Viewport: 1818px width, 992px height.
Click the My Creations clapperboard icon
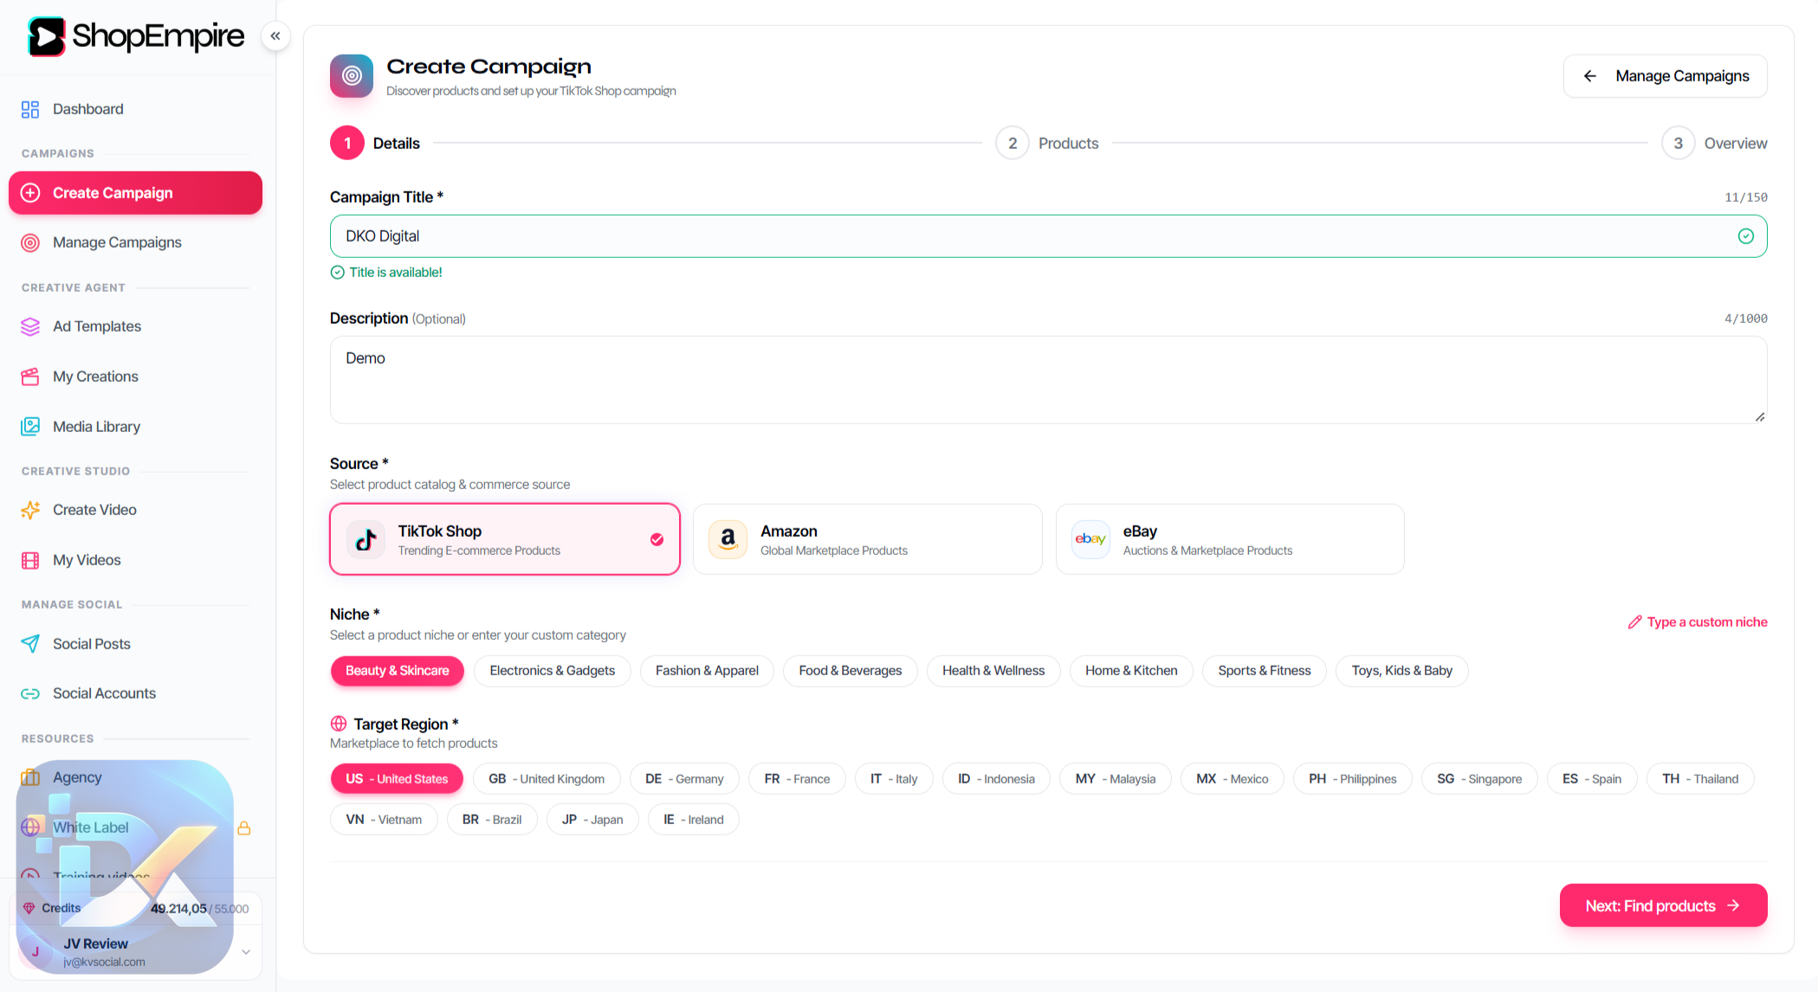(30, 377)
